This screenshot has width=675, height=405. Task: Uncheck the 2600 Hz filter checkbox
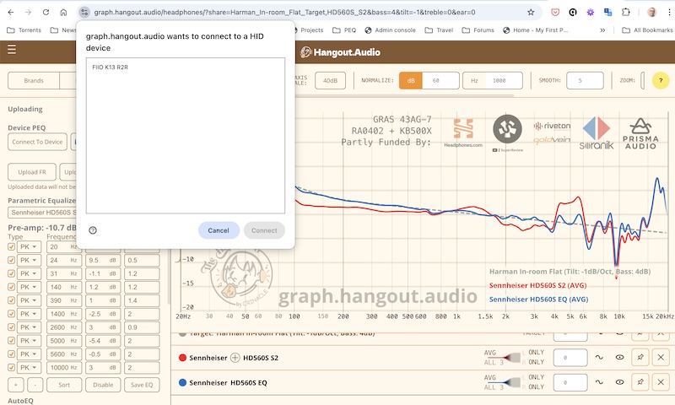(x=11, y=327)
